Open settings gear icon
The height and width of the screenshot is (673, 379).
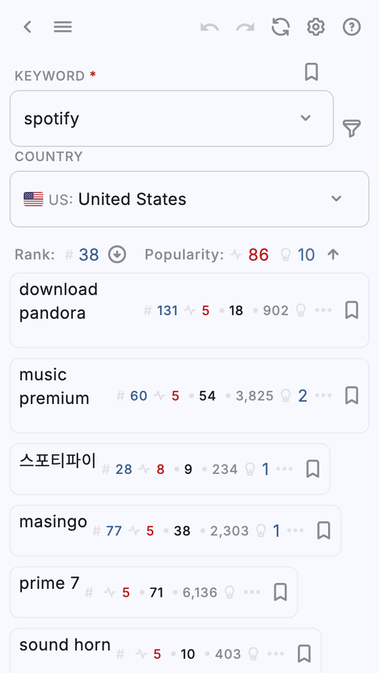pyautogui.click(x=316, y=27)
